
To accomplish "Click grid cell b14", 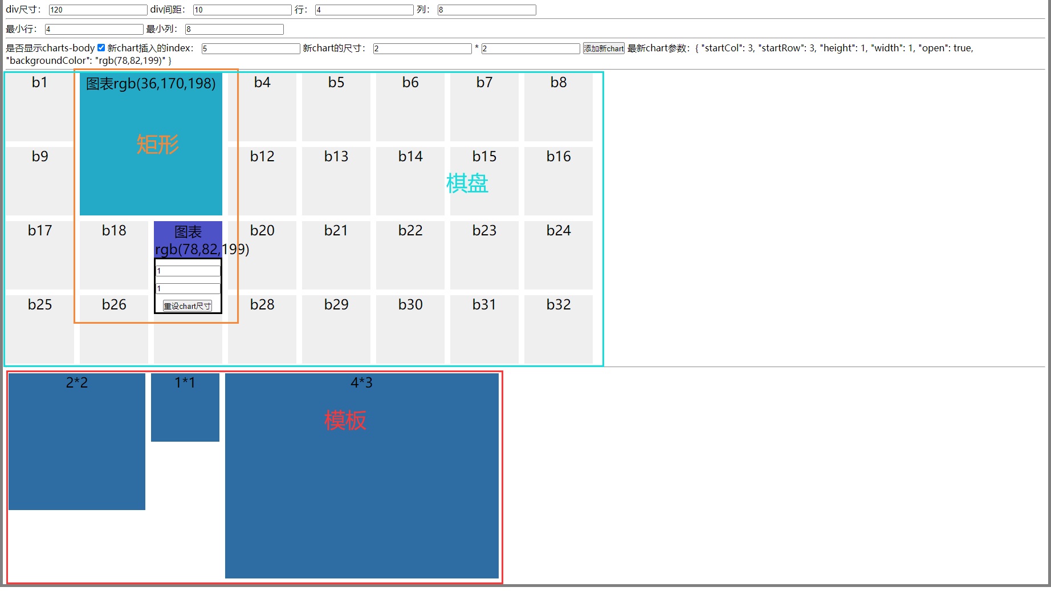I will pyautogui.click(x=410, y=181).
